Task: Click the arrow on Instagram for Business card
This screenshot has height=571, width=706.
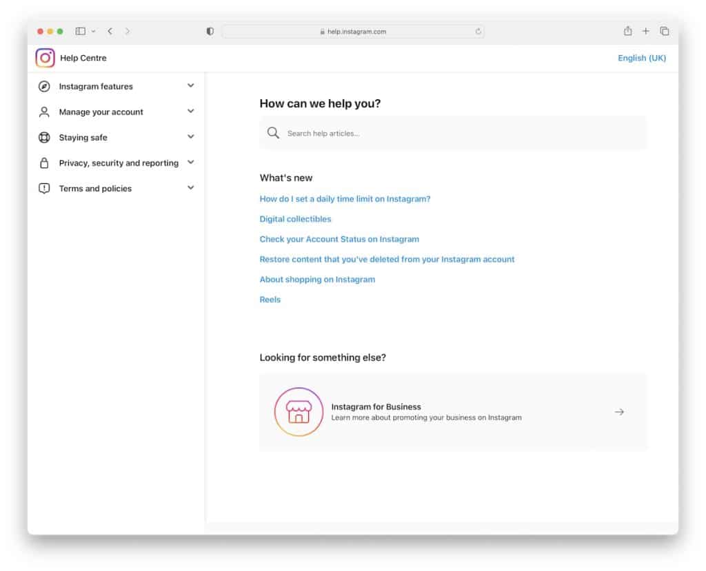Action: (619, 412)
